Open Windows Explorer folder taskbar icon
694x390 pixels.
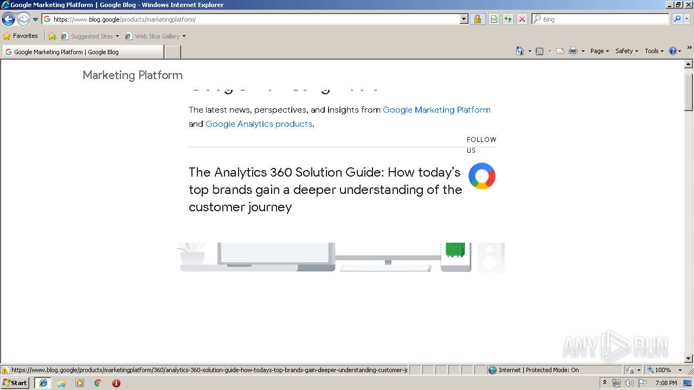[61, 383]
